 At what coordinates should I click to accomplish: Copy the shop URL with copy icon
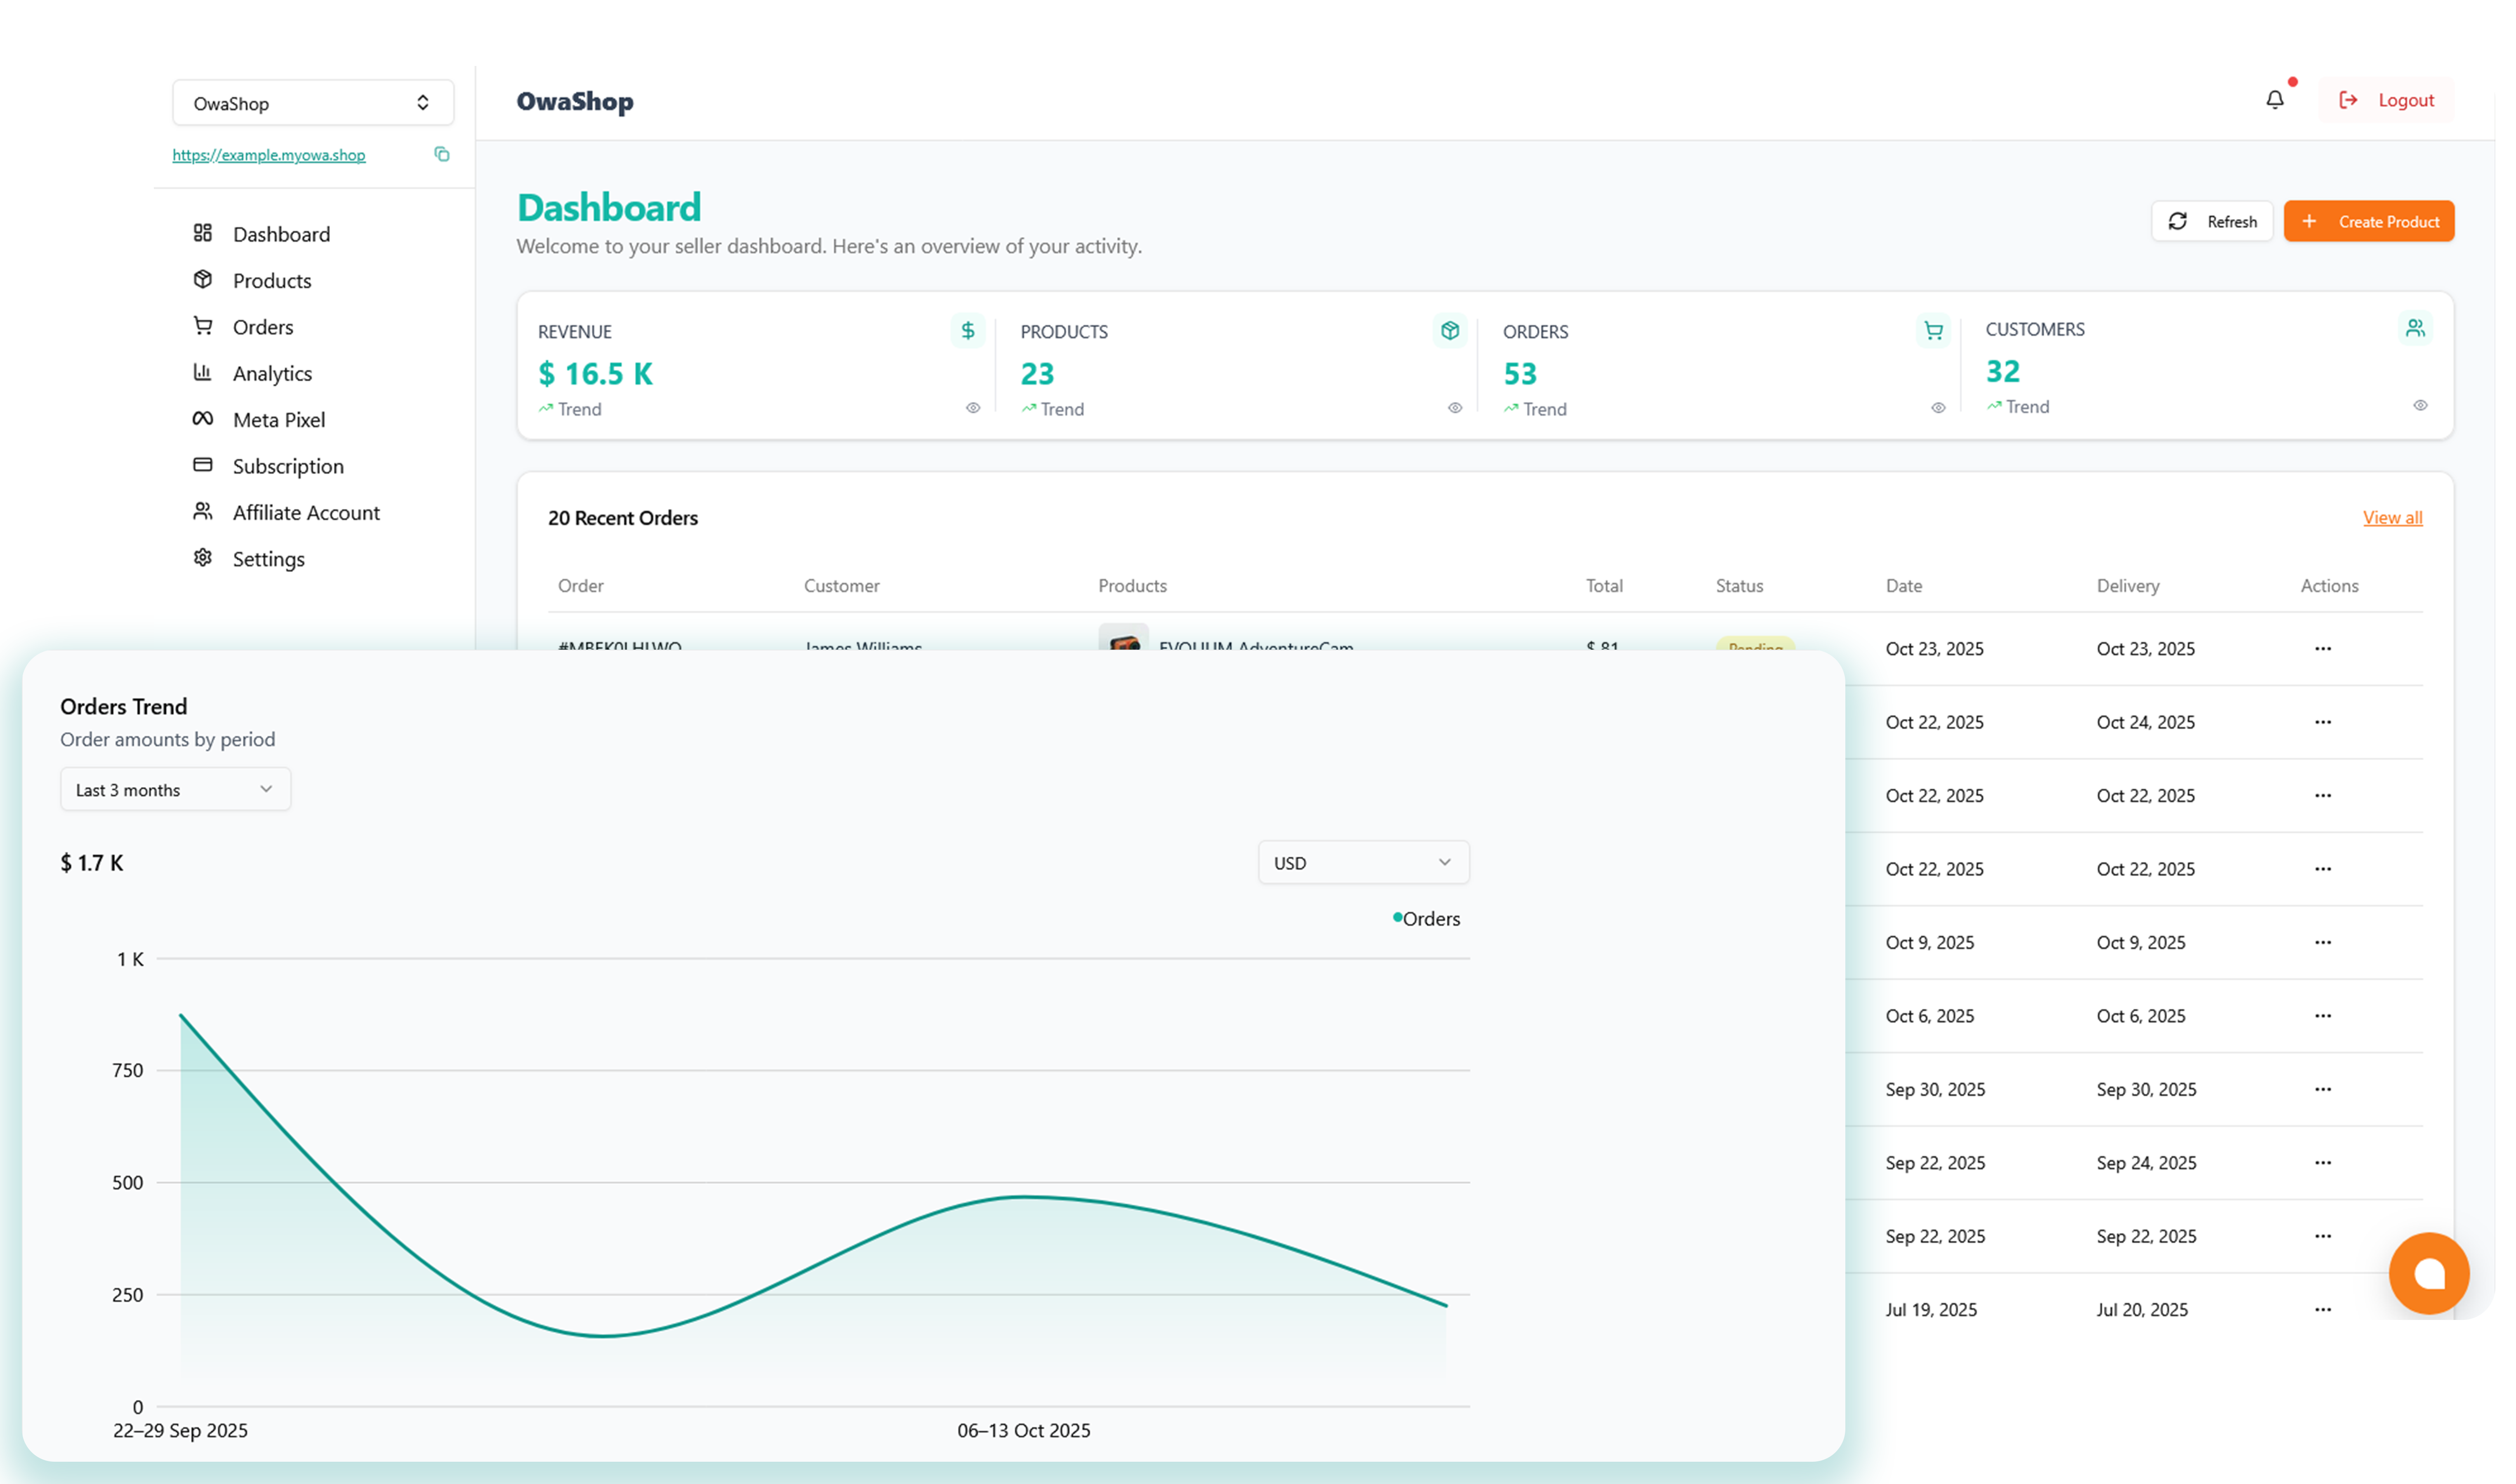point(441,154)
